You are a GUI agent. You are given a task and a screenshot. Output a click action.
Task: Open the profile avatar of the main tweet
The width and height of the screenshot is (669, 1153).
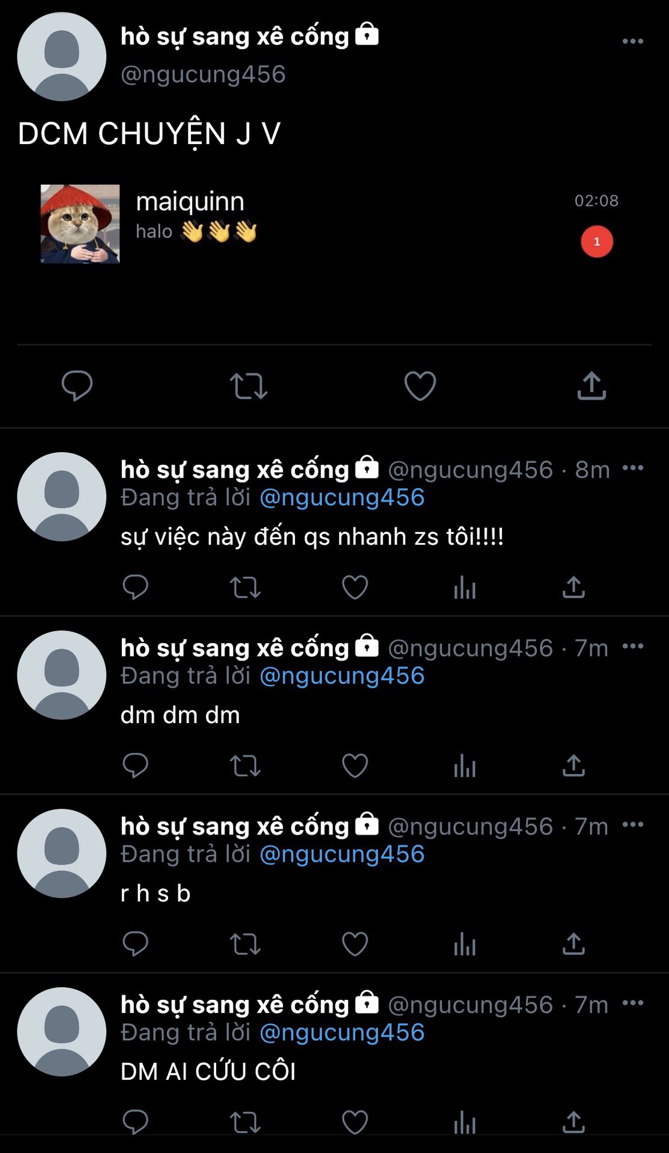[x=62, y=56]
